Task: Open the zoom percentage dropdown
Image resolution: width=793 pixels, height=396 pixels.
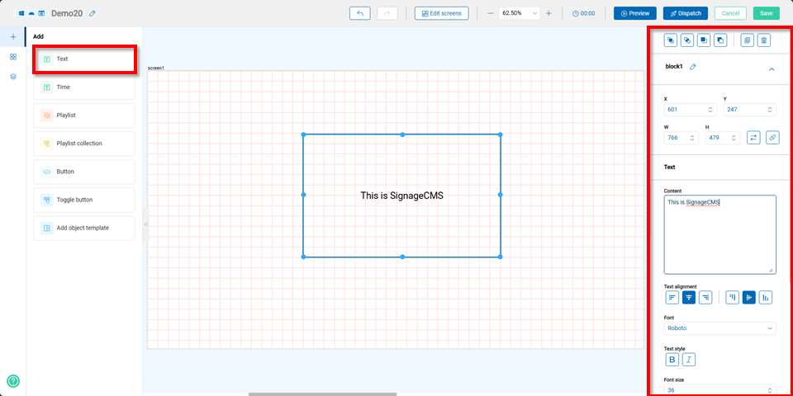Action: pos(520,13)
